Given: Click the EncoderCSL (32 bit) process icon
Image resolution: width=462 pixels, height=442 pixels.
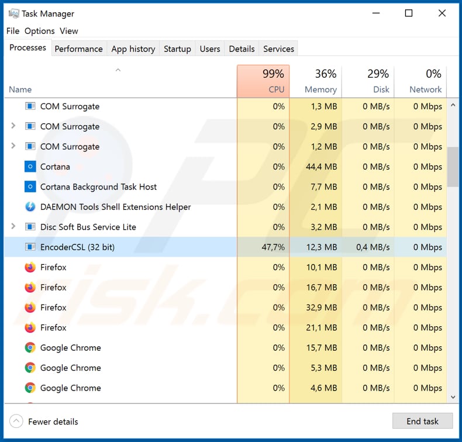Looking at the screenshot, I should point(30,247).
